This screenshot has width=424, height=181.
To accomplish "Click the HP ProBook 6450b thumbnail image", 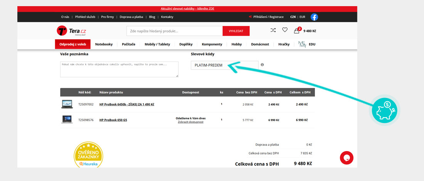I will tap(67, 104).
